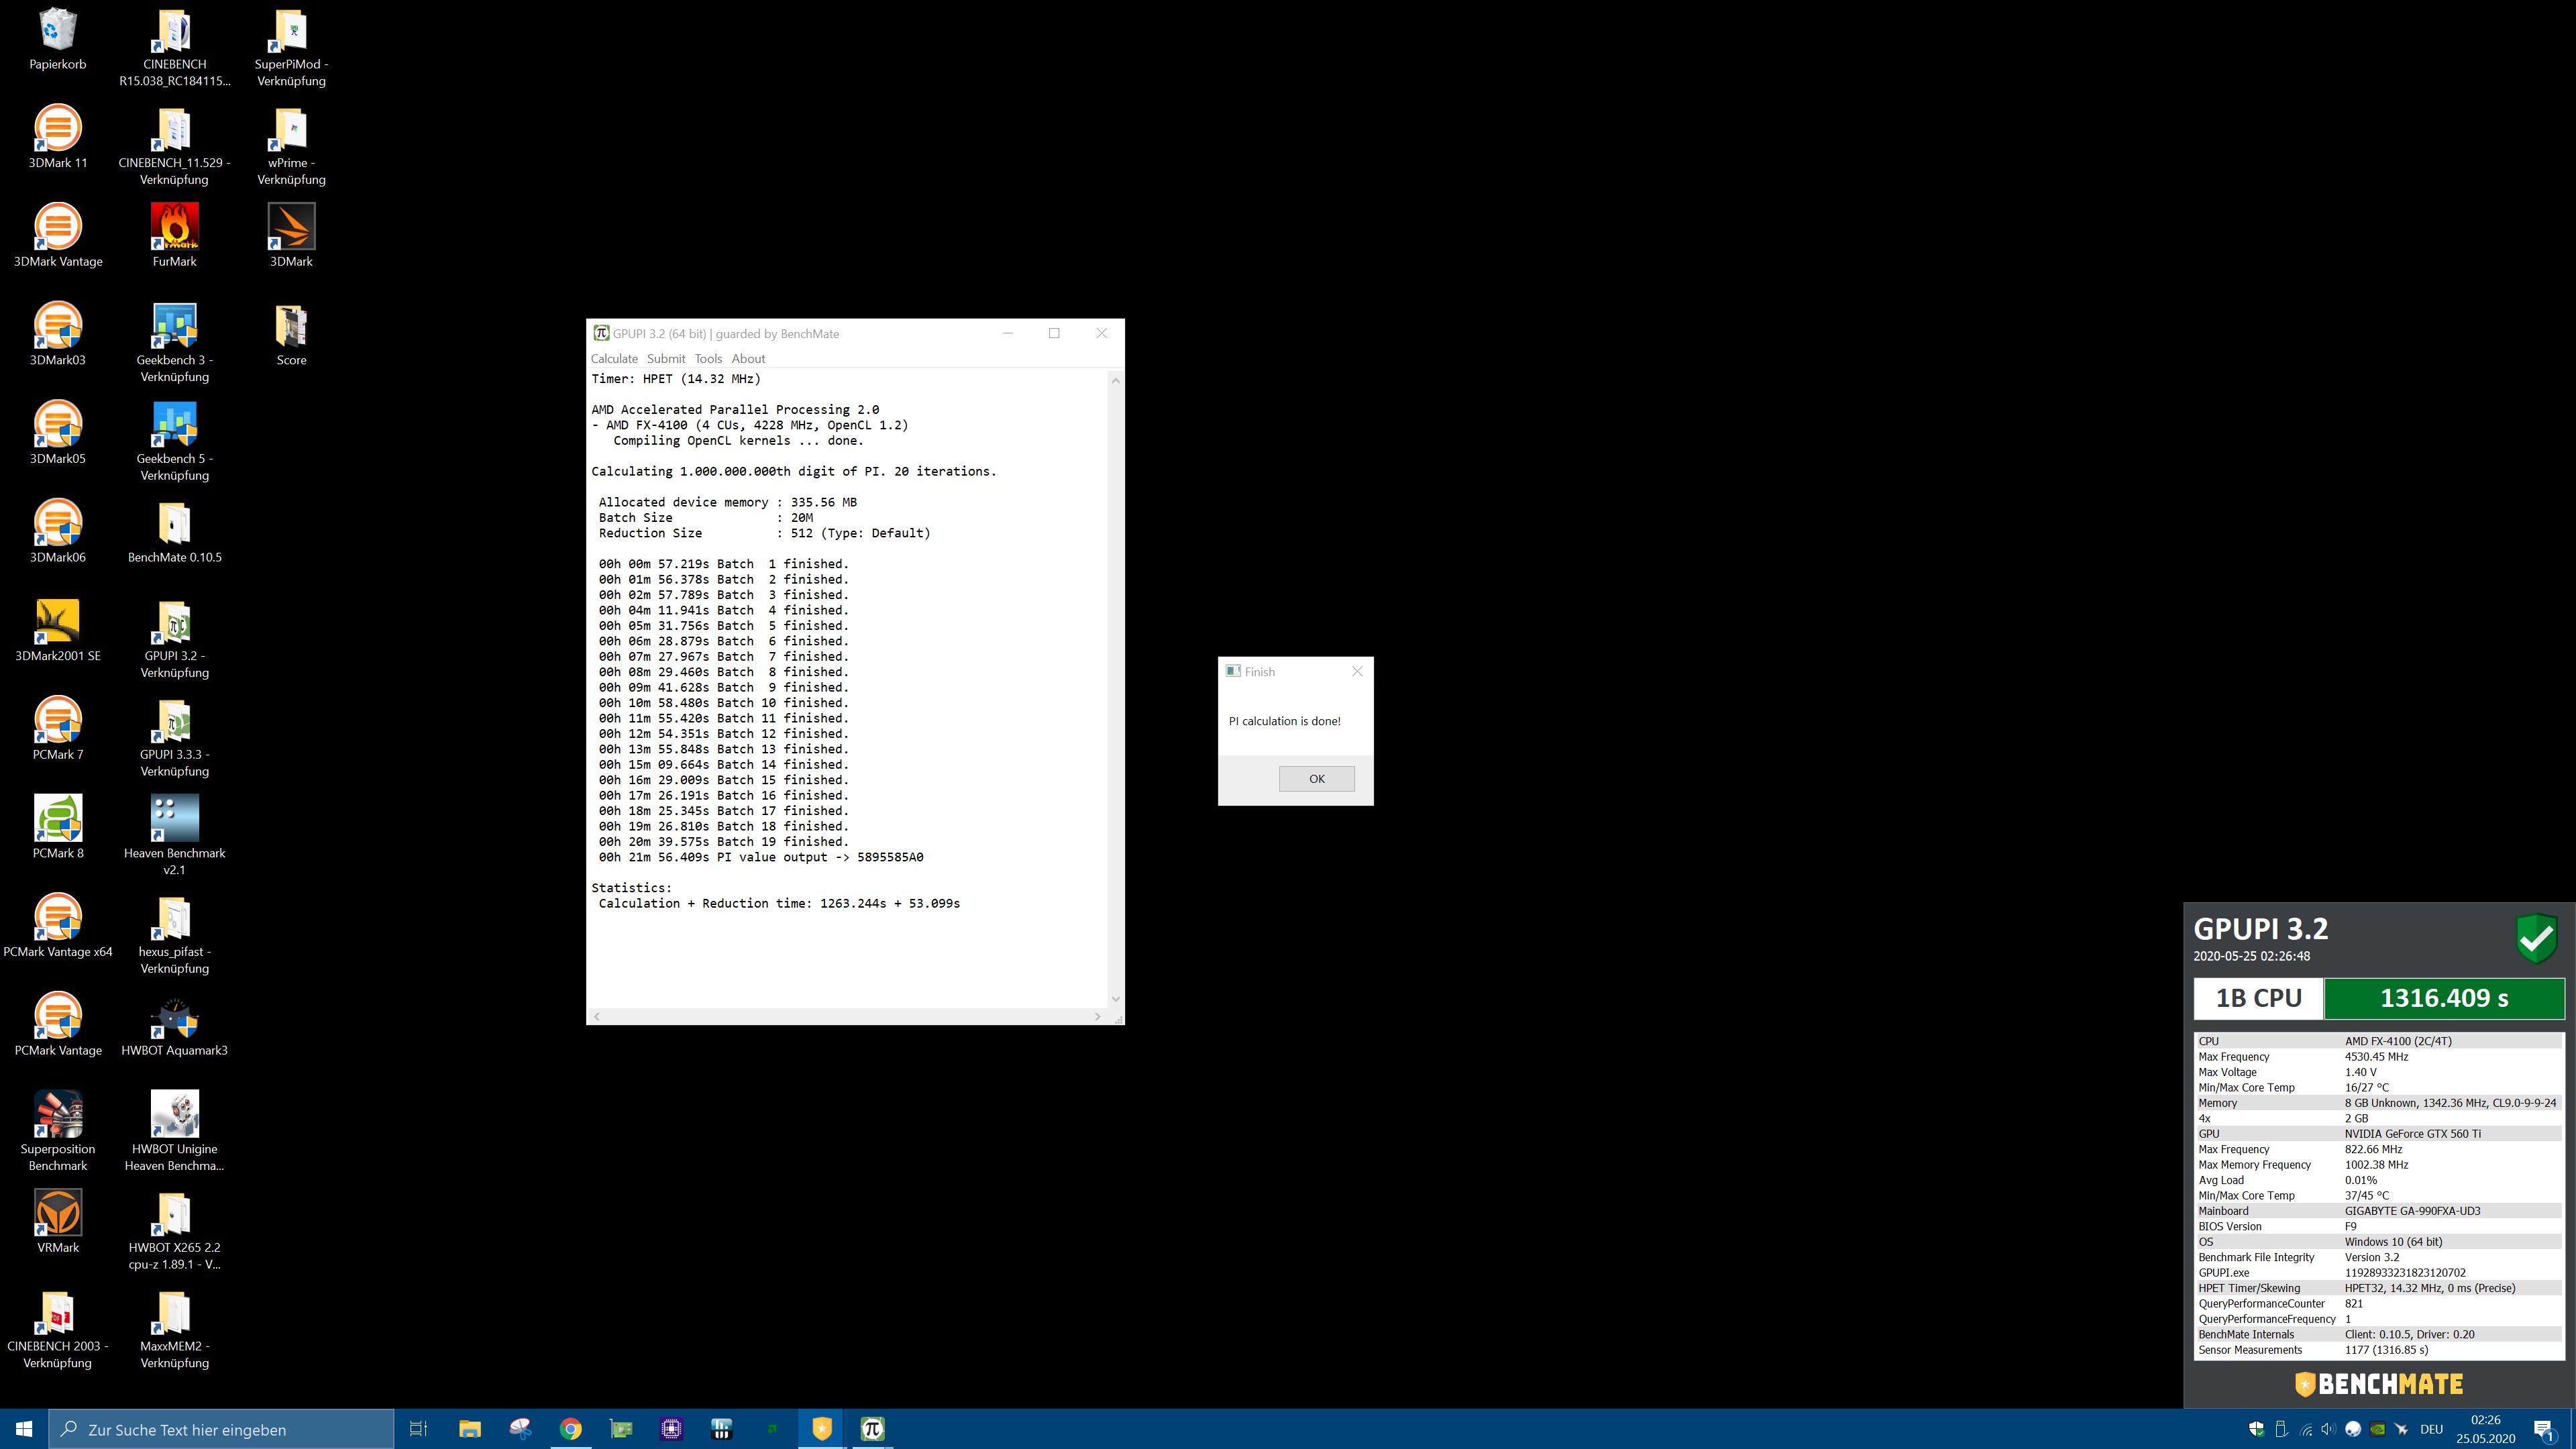This screenshot has height=1449, width=2576.
Task: Open Snipping Tool from the taskbar
Action: [x=520, y=1429]
